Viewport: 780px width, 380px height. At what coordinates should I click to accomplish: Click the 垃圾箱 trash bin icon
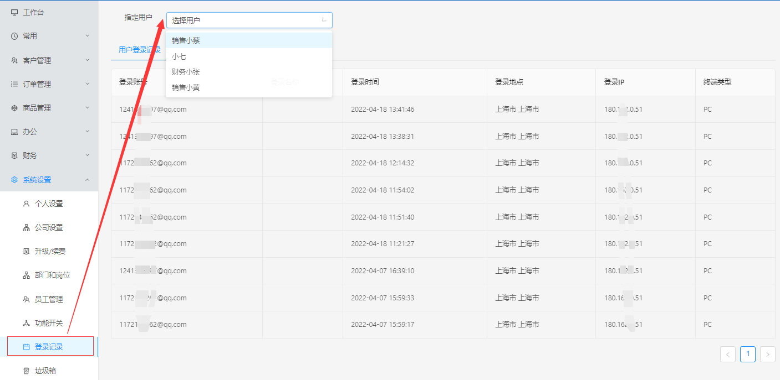point(26,371)
